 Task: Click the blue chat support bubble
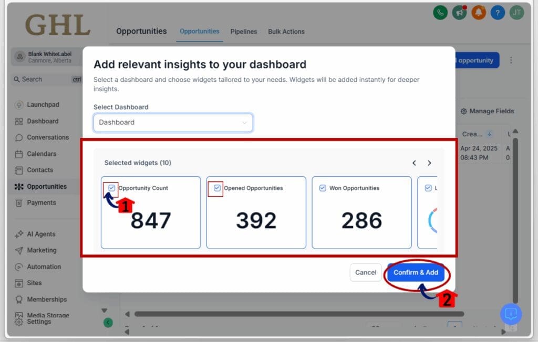511,314
